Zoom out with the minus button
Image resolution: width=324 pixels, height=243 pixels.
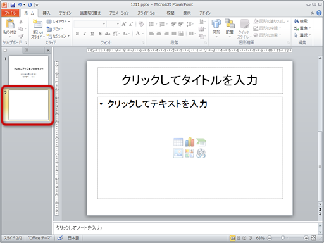[x=270, y=238]
